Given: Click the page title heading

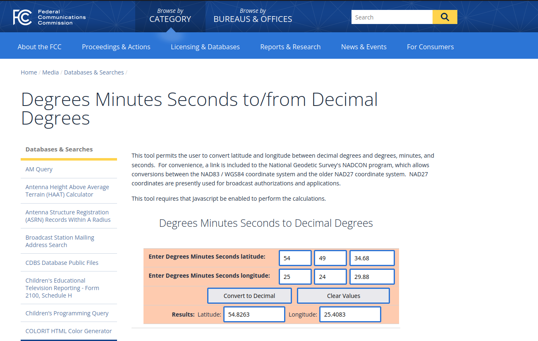Looking at the screenshot, I should pos(199,109).
